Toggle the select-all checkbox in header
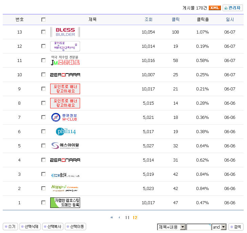Screen dimensions: 247x233 tap(43, 20)
